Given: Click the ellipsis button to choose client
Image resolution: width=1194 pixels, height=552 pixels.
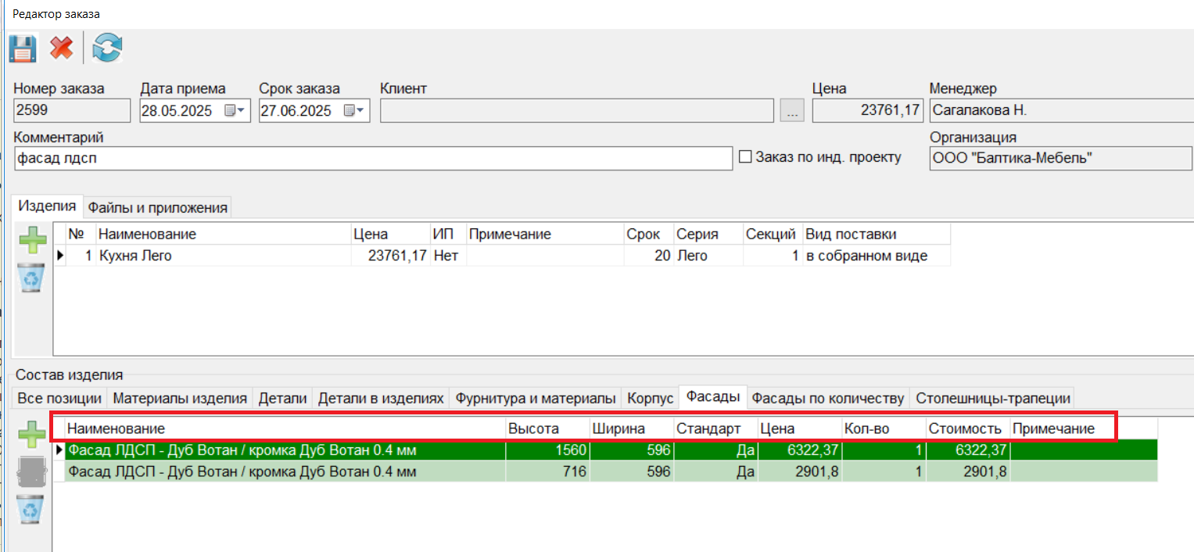Looking at the screenshot, I should tap(792, 111).
